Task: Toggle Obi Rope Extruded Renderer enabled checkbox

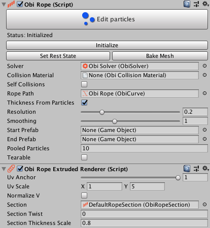Action: (20, 169)
